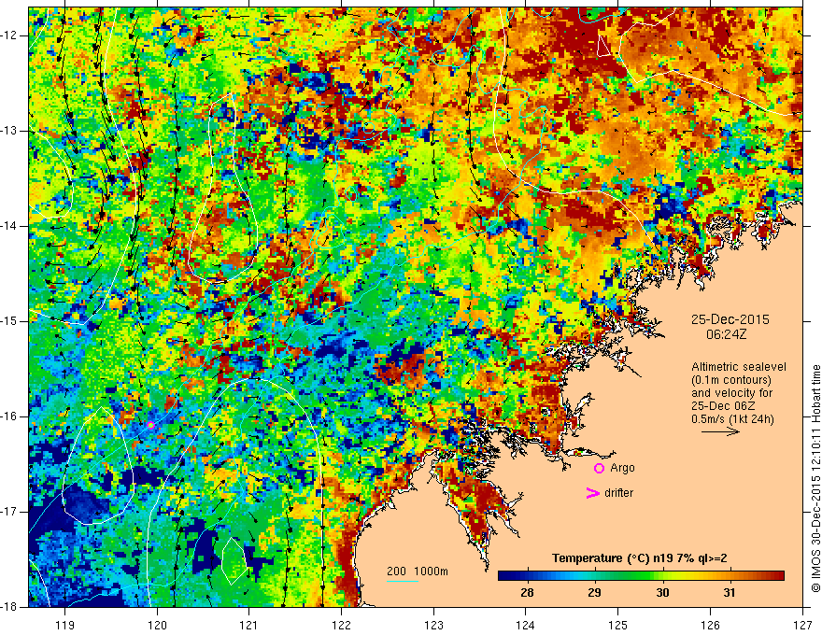The image size is (822, 635).
Task: Click the "200 1000m" depth contour label
Action: click(418, 571)
